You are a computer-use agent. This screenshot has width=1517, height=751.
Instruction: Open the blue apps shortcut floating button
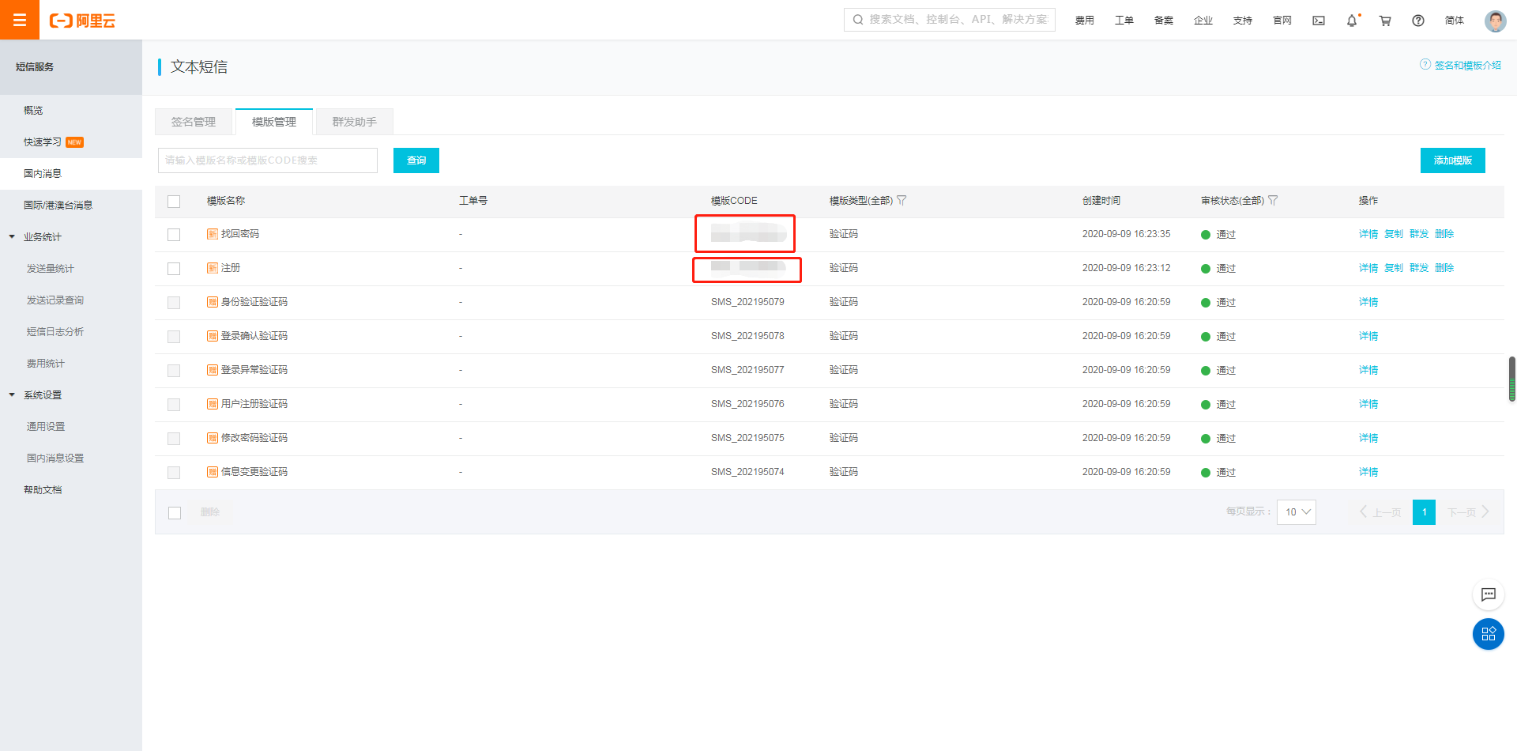click(1489, 634)
